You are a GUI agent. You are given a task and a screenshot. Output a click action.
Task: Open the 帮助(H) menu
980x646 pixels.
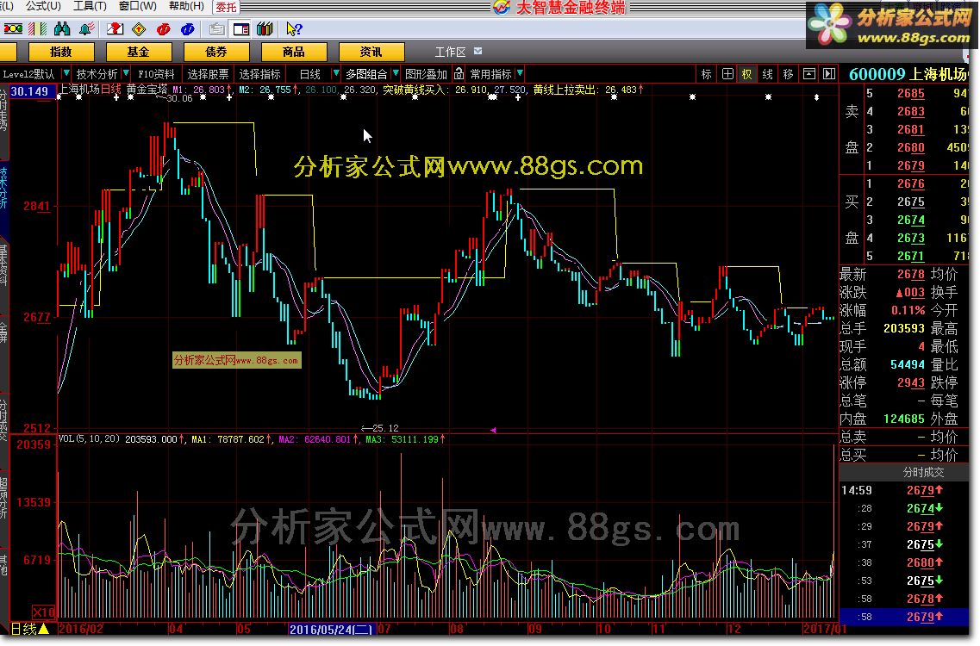186,6
